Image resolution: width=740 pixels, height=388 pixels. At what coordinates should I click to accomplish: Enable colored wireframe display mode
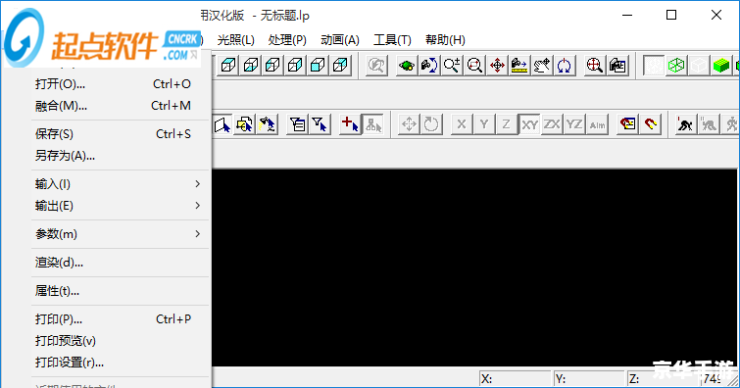pos(676,65)
